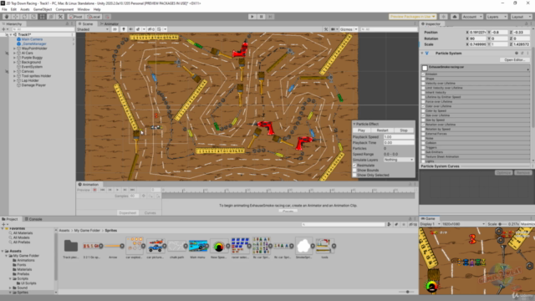Toggle Pivot handle position button
The image size is (535, 301).
[76, 17]
